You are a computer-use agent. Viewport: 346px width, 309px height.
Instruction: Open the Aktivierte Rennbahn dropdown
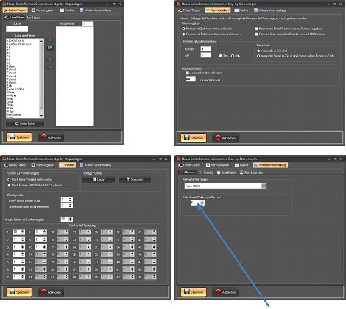pyautogui.click(x=264, y=186)
